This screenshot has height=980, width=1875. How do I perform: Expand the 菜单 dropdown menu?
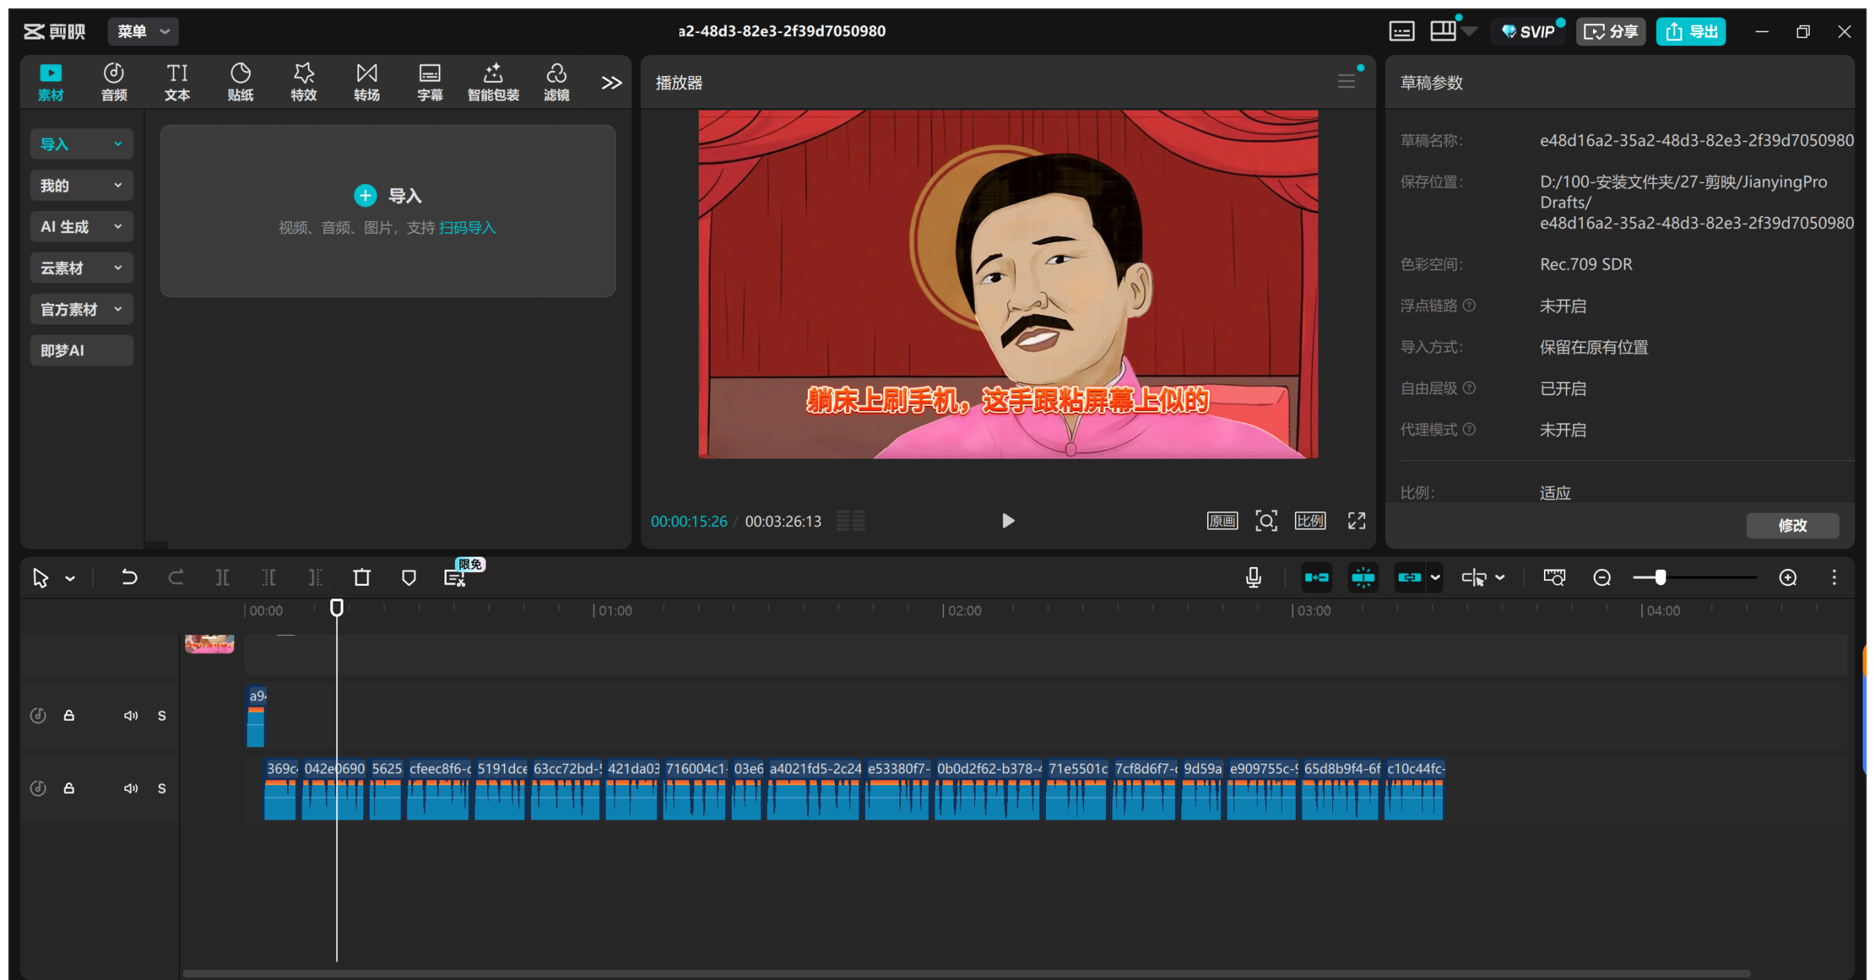click(143, 31)
